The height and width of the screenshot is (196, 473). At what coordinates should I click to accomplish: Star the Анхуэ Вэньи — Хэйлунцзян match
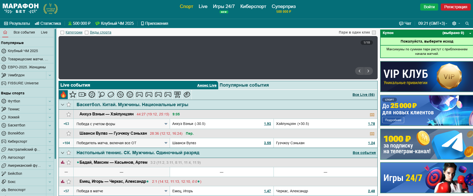pos(69,114)
